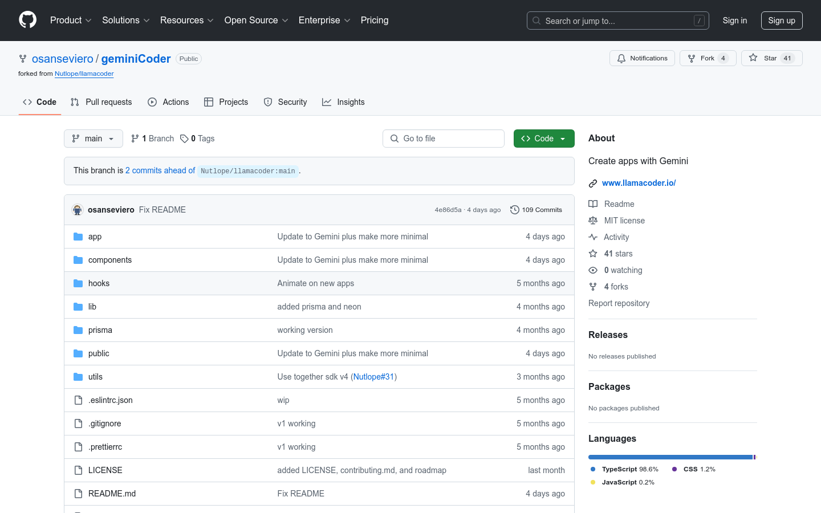Open the Pricing page
Screen dimensions: 821x513
[x=375, y=20]
